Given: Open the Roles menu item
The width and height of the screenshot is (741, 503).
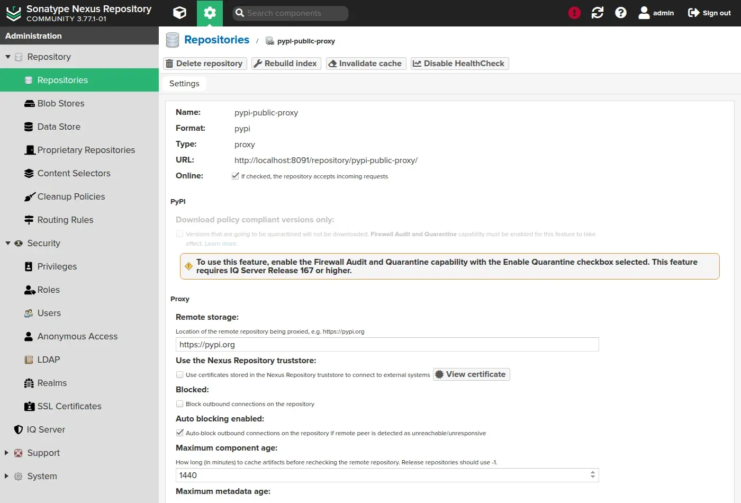Looking at the screenshot, I should coord(49,290).
